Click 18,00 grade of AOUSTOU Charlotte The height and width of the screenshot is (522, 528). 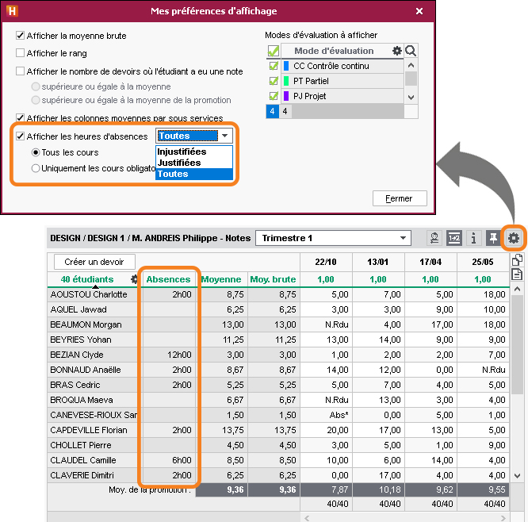[x=483, y=294]
